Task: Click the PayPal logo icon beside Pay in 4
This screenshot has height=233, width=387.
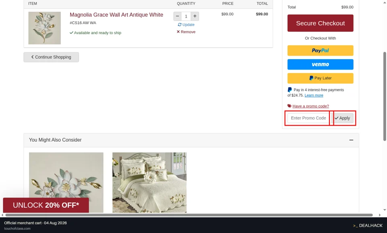Action: pos(290,90)
